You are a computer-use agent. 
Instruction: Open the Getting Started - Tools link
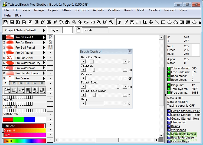coord(185,115)
